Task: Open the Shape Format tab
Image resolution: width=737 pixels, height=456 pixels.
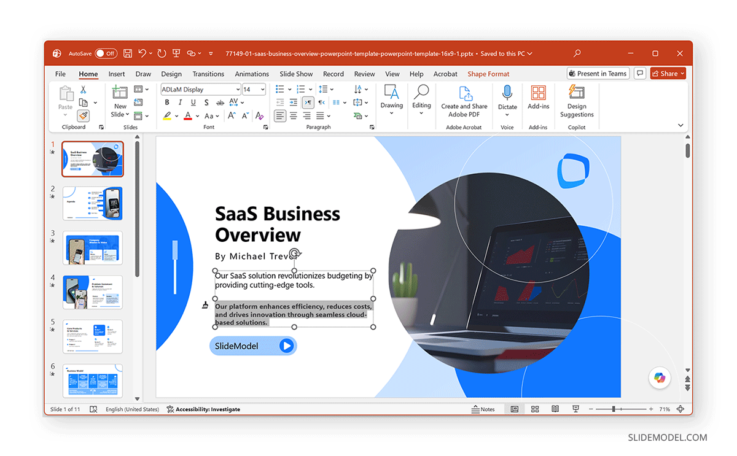Action: (488, 74)
